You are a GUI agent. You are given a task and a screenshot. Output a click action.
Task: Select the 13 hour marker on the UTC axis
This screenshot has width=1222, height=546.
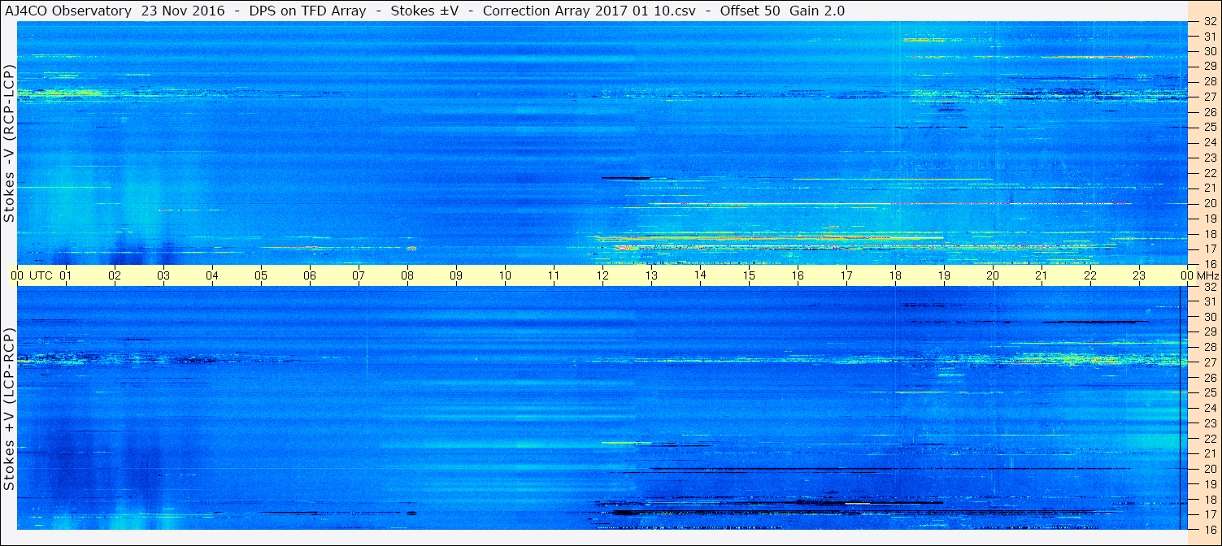pyautogui.click(x=651, y=275)
